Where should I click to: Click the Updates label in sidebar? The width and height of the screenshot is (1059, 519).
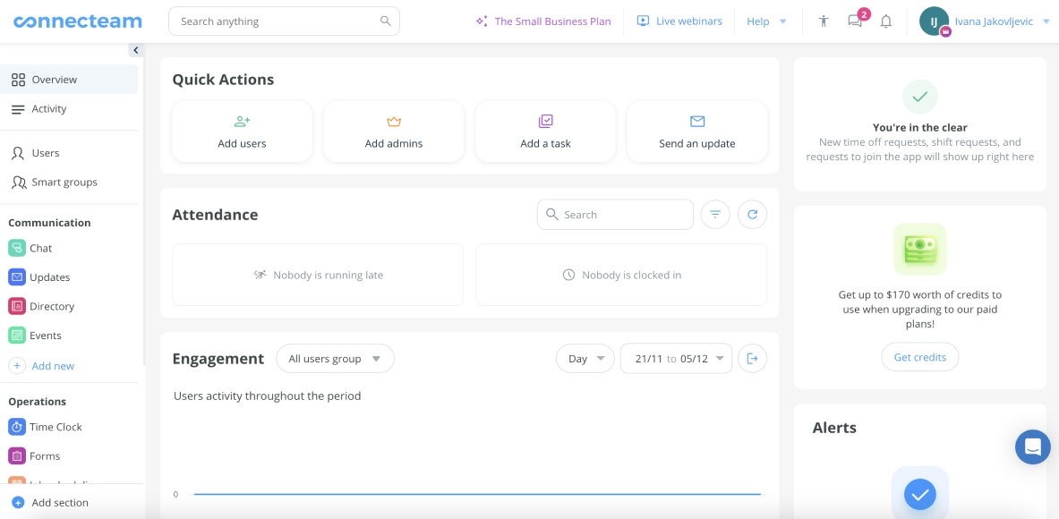tap(50, 277)
